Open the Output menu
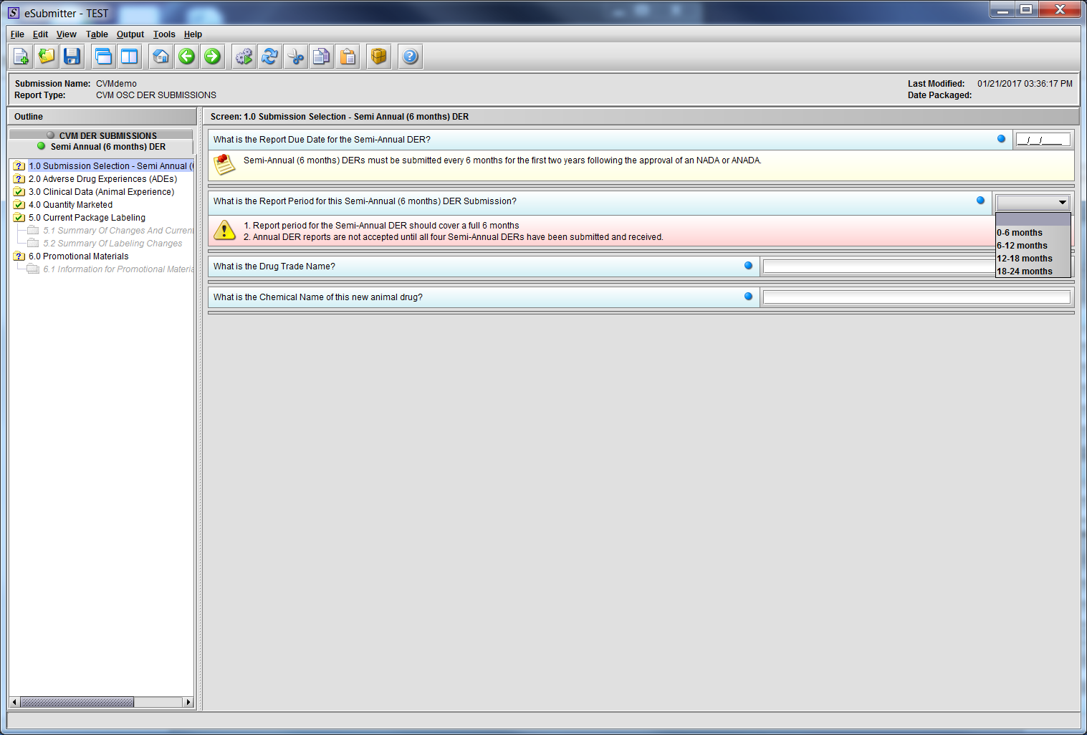1087x735 pixels. coord(130,34)
